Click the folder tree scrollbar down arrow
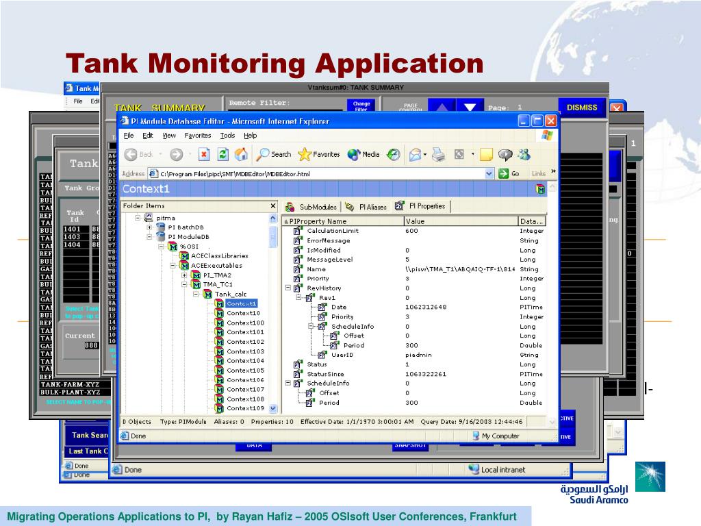The image size is (701, 526). click(x=273, y=408)
